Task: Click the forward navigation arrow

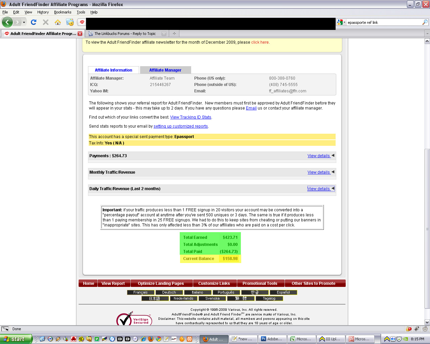Action: [17, 22]
